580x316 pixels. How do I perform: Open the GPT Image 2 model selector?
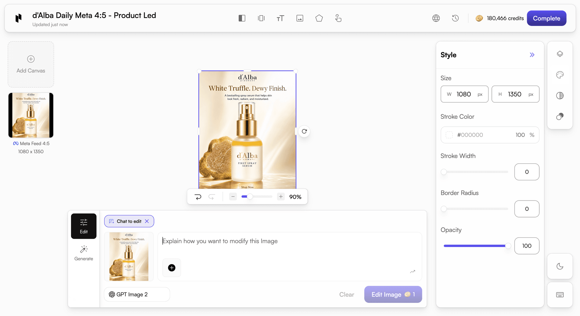pos(137,294)
